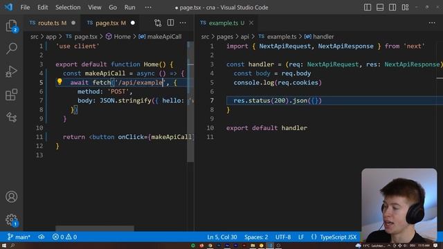
Task: Open the Edit menu
Action: (43, 8)
